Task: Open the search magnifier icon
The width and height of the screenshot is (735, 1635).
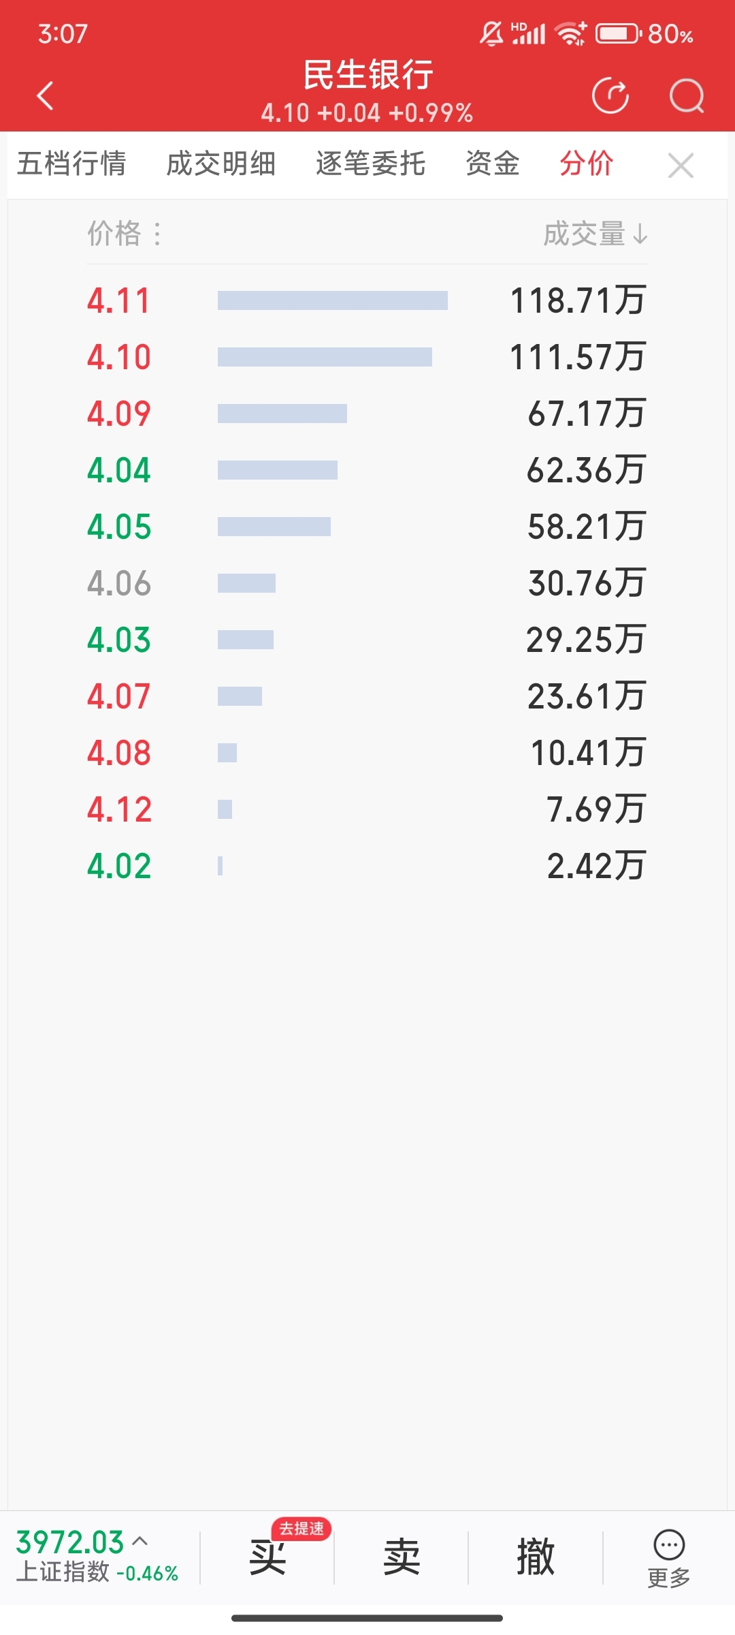Action: pyautogui.click(x=686, y=95)
